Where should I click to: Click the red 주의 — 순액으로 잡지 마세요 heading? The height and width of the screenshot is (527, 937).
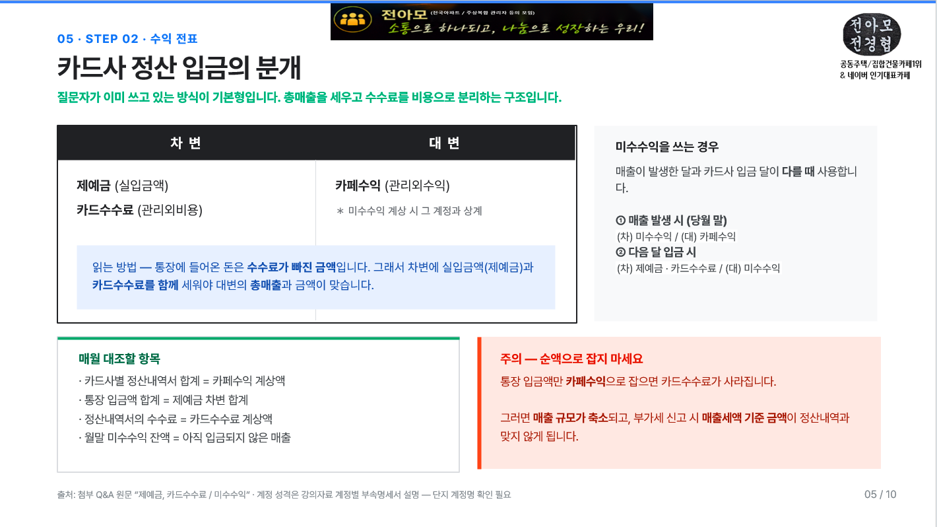click(x=571, y=359)
